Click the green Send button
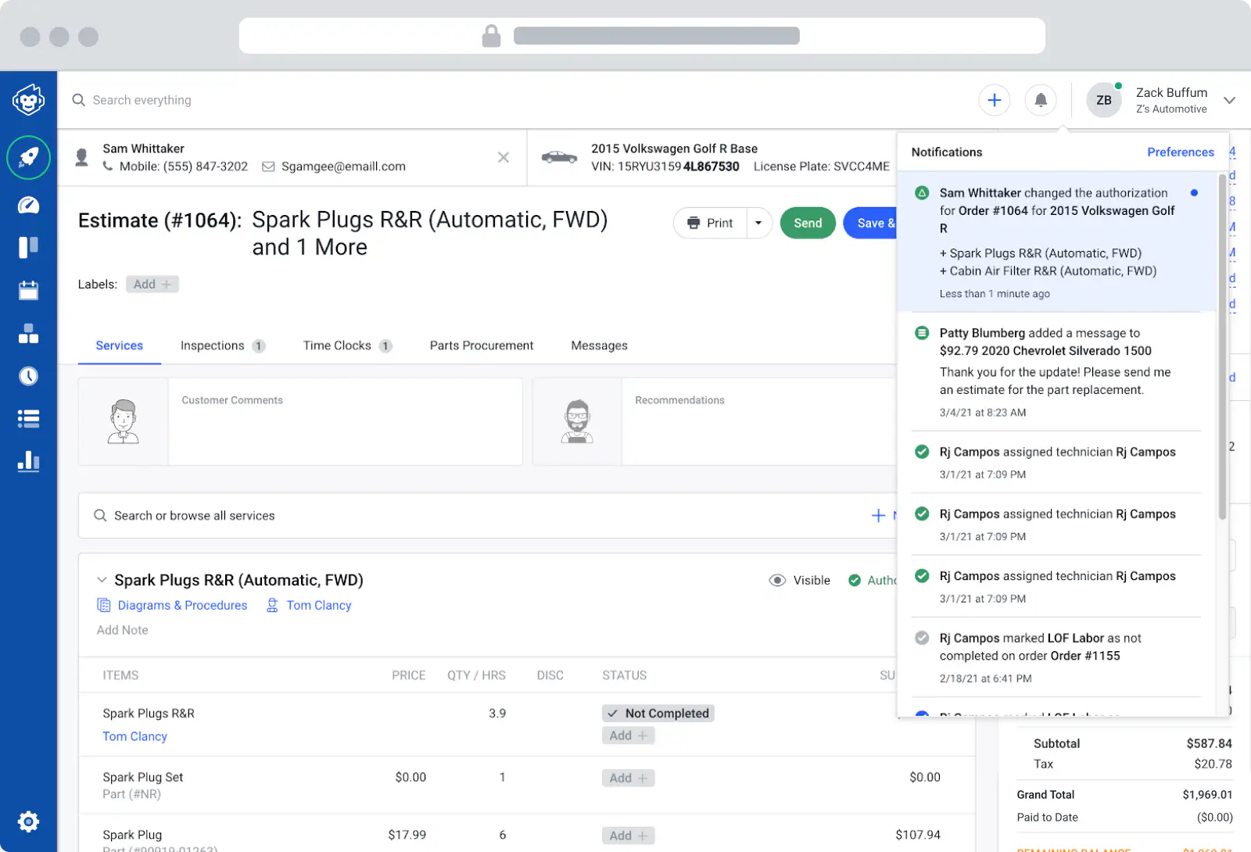Viewport: 1251px width, 852px height. 808,224
